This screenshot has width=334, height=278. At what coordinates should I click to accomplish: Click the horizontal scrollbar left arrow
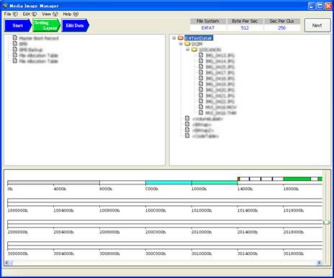[7, 263]
